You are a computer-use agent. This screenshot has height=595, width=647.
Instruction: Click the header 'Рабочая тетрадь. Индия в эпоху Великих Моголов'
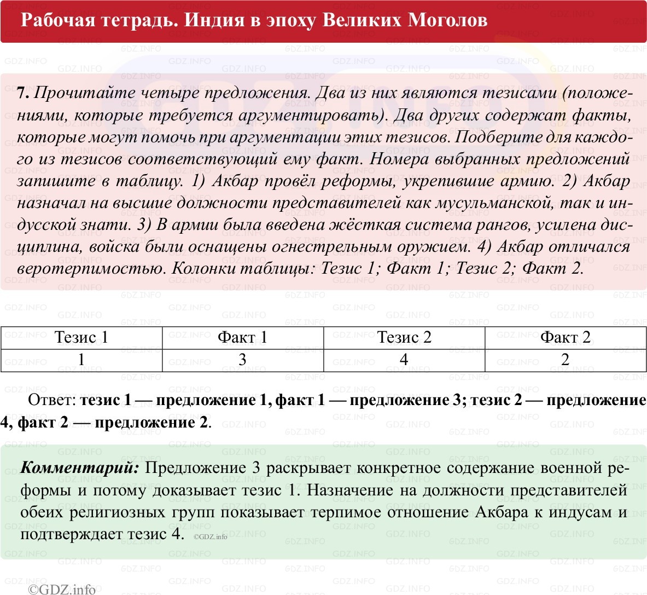[x=254, y=20]
